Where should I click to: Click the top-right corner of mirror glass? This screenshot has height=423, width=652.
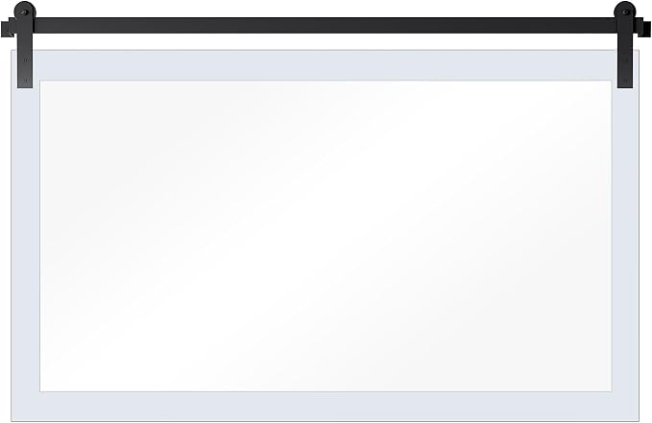[611, 82]
